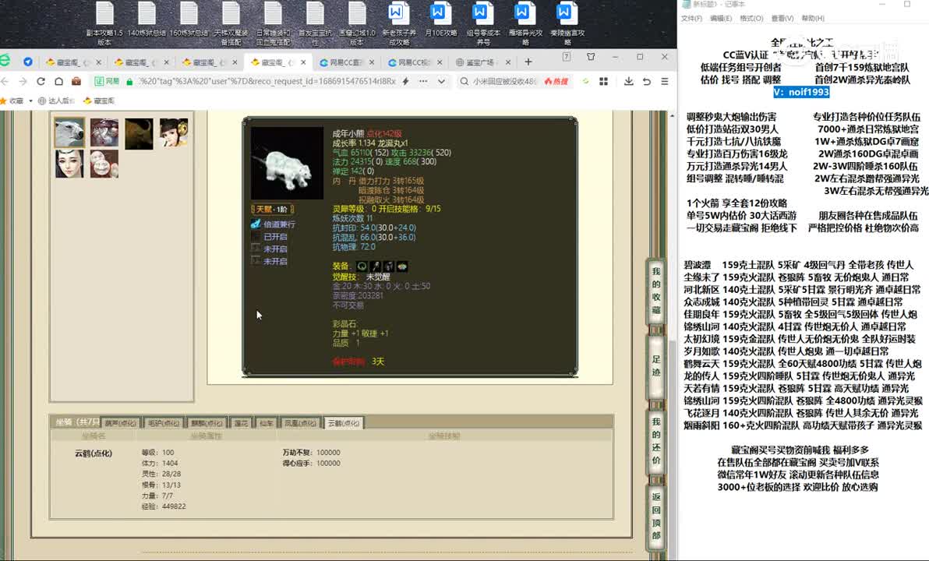The image size is (929, 561).
Task: Open the three-dots more options in address bar
Action: (x=423, y=81)
